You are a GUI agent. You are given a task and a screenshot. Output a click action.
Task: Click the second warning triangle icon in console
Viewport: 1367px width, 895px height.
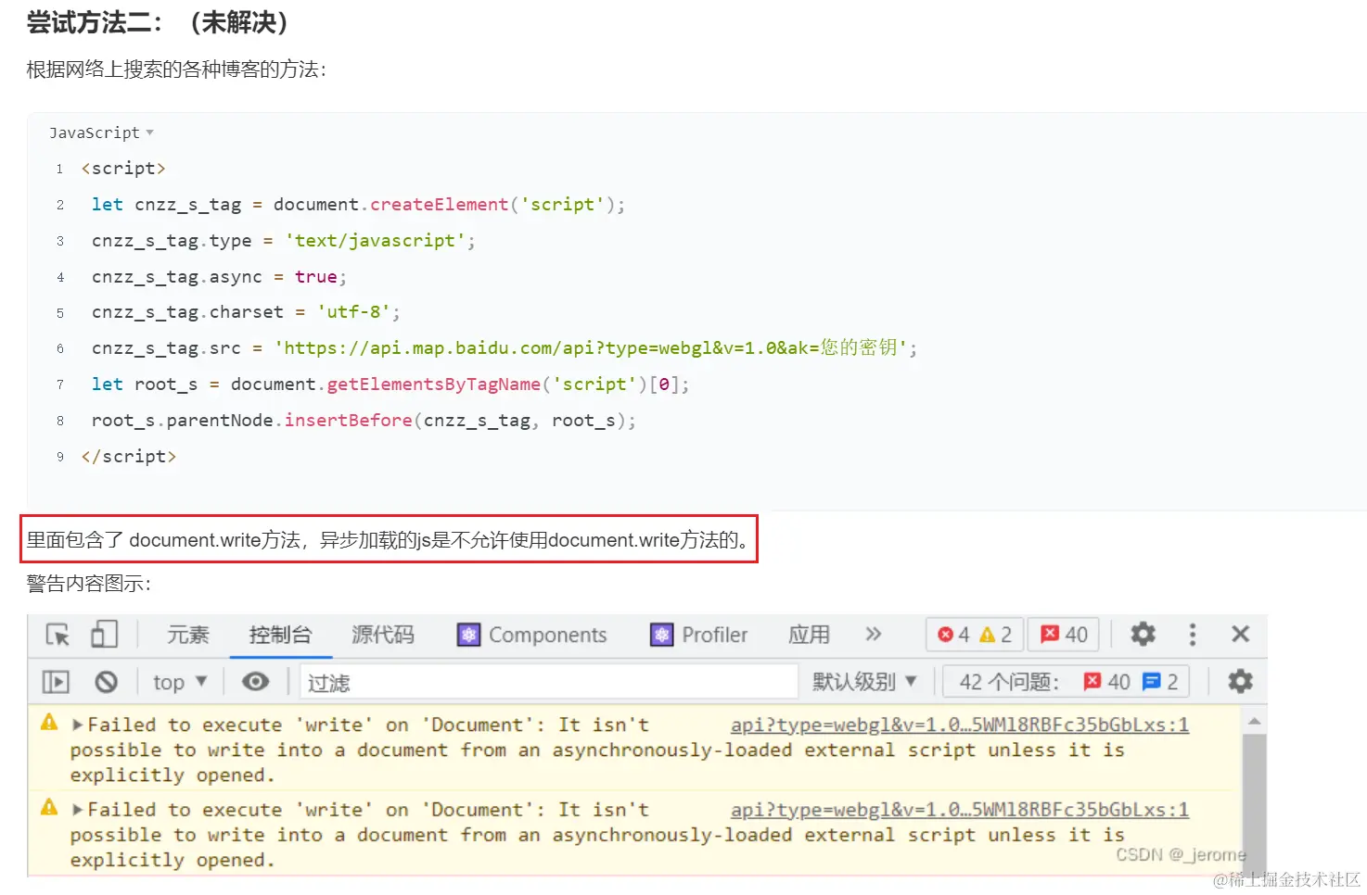click(x=49, y=808)
